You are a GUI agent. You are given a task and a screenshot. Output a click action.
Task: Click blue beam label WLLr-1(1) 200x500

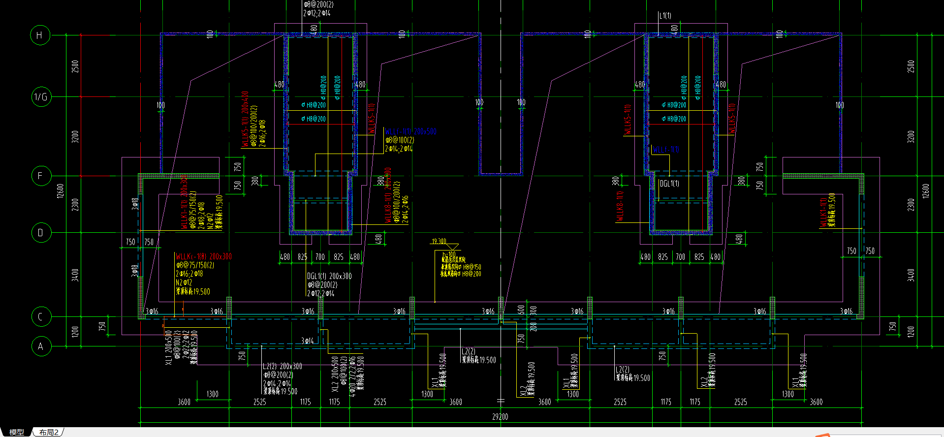[x=410, y=131]
